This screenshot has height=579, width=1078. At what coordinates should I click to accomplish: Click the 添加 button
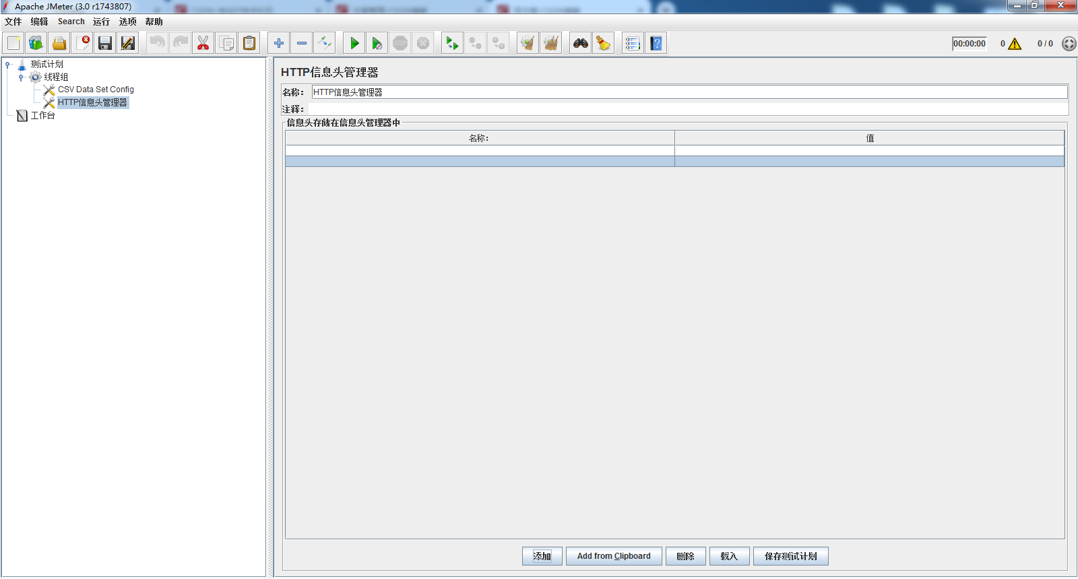[542, 556]
